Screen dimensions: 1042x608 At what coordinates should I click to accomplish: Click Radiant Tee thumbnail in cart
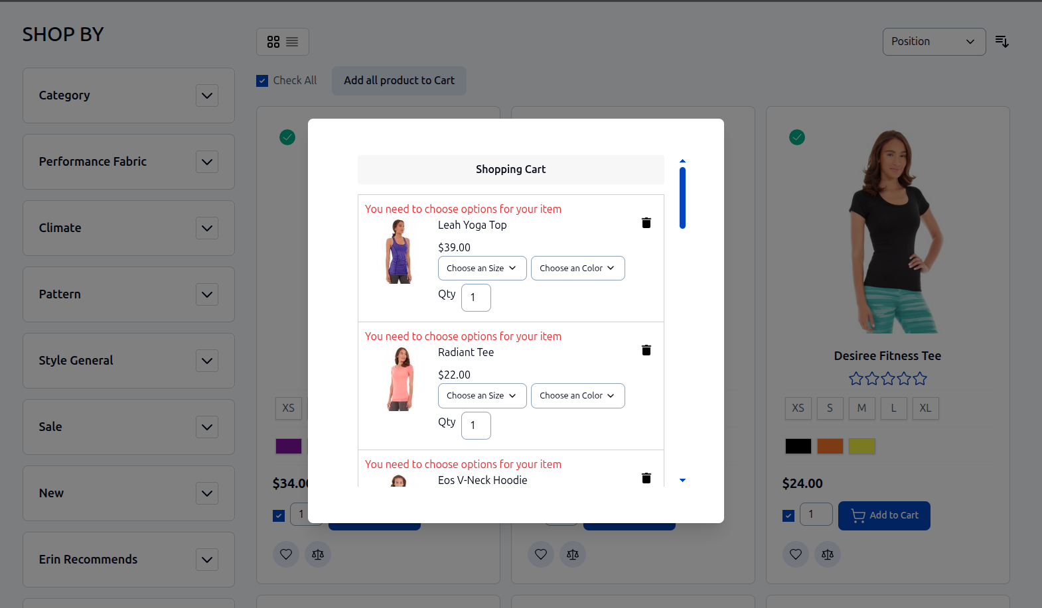(400, 379)
